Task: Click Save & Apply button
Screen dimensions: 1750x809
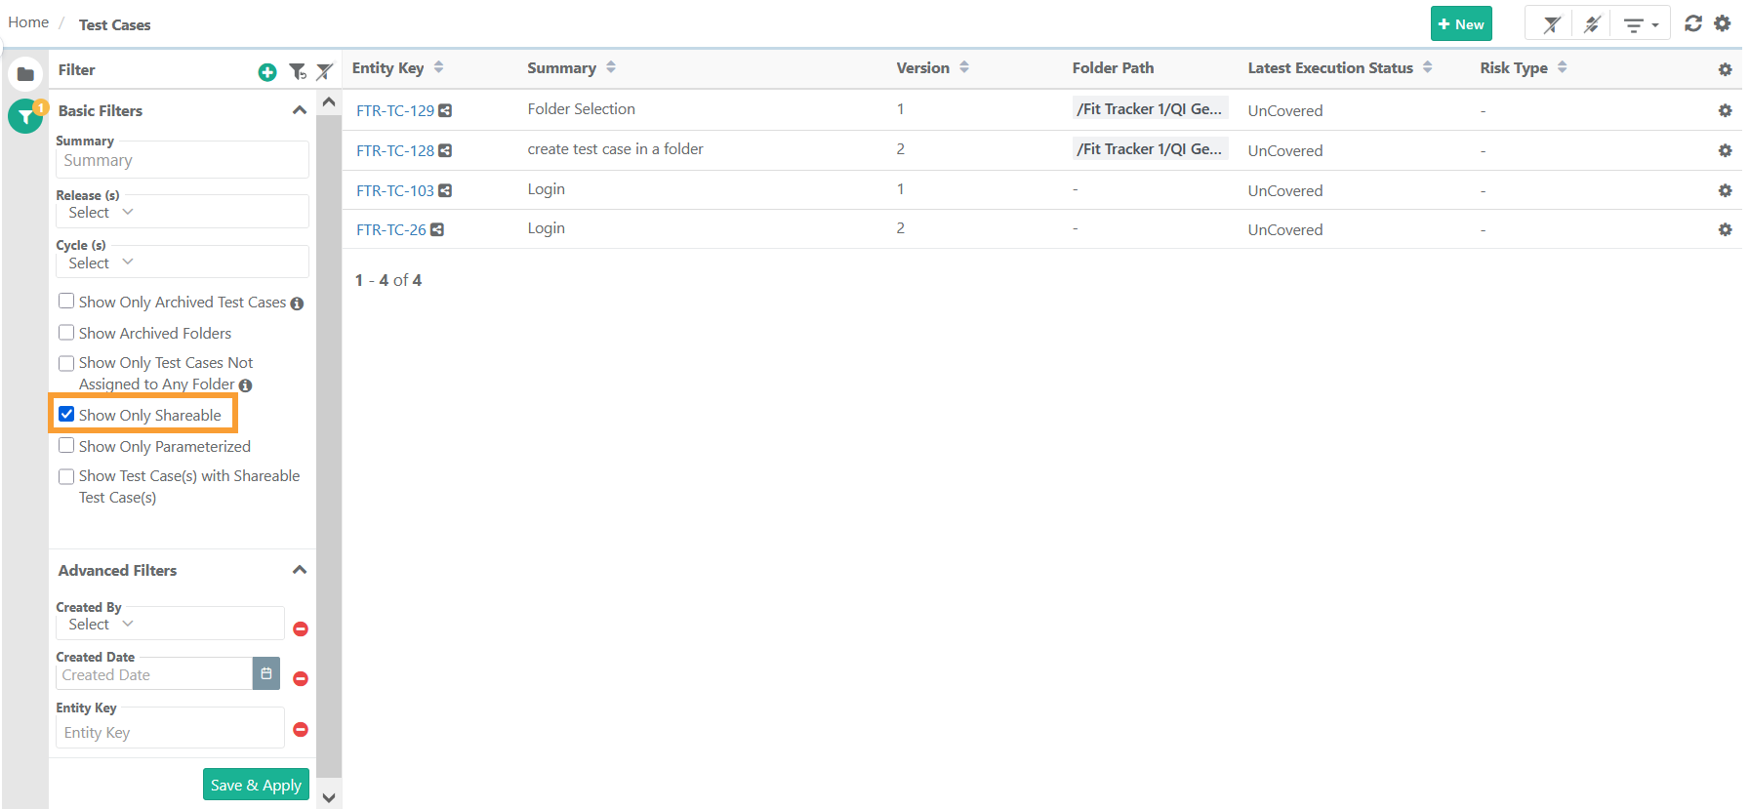Action: click(256, 785)
